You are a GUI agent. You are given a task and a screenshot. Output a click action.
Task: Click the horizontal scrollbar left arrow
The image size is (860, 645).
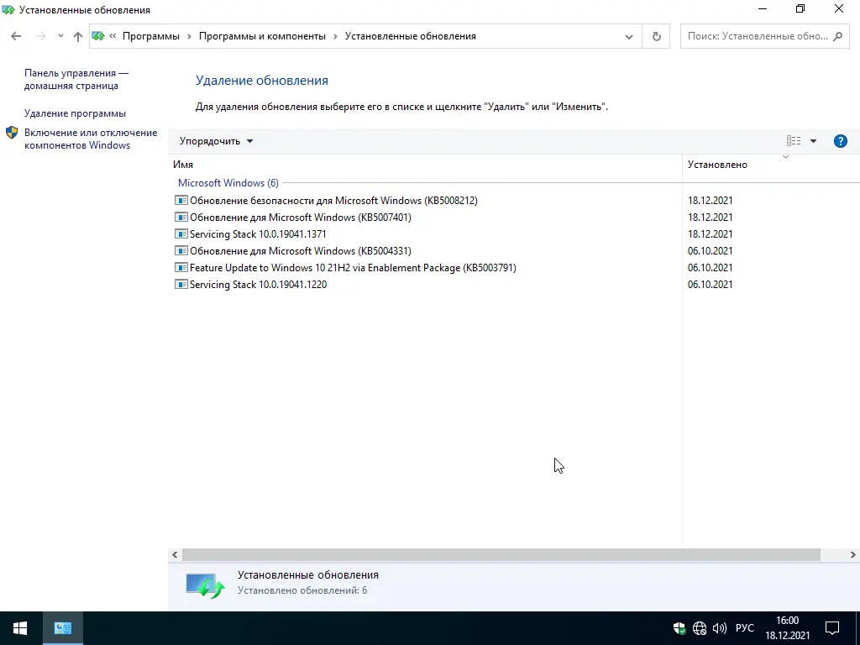click(x=175, y=554)
